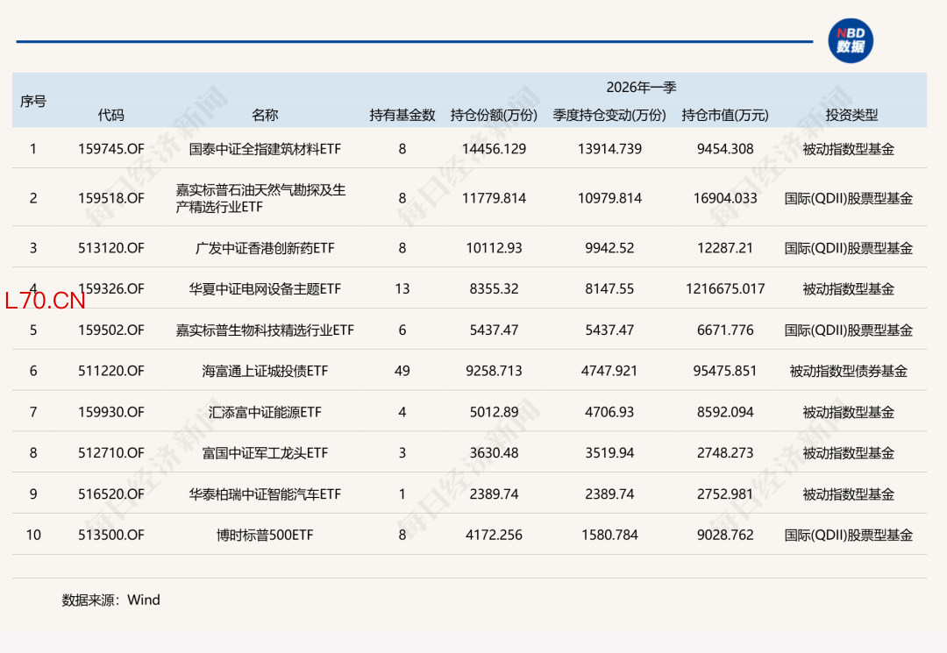Select the 被动指数型债券基金 cell
Viewport: 947px width, 653px height.
[848, 371]
